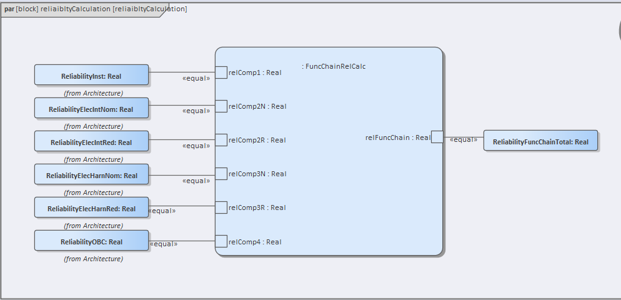Image resolution: width=621 pixels, height=300 pixels.
Task: Click the «equal» label near ReliabilityFuncChainTotal
Action: 464,139
